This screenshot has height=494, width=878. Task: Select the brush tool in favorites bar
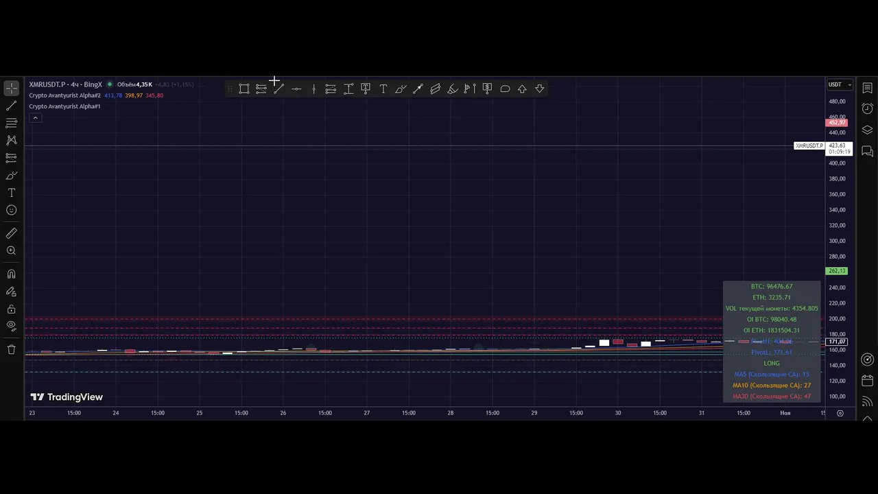pyautogui.click(x=401, y=89)
